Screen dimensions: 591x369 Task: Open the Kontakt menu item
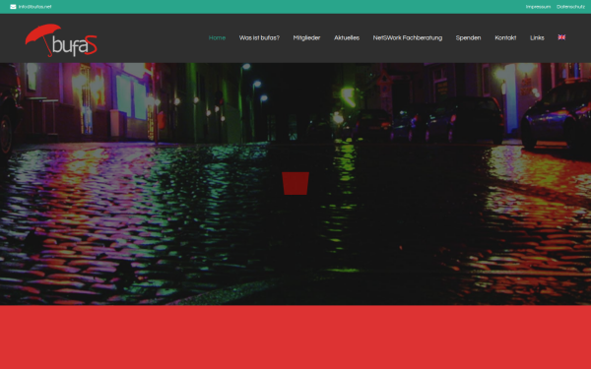505,38
